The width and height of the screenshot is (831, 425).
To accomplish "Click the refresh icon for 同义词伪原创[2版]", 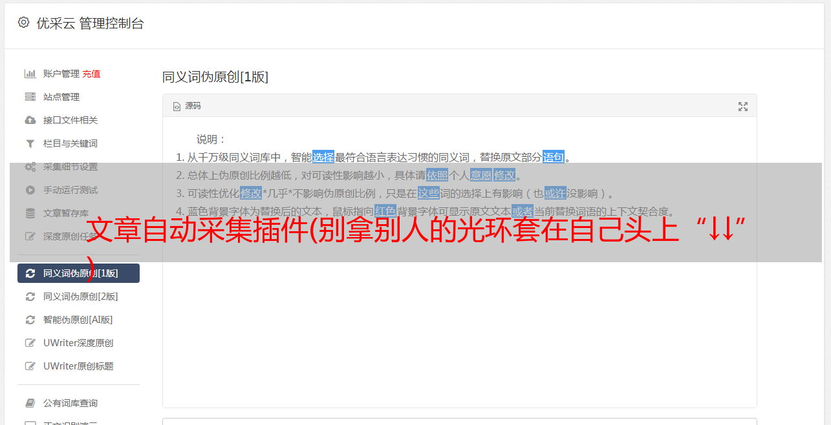I will point(30,296).
